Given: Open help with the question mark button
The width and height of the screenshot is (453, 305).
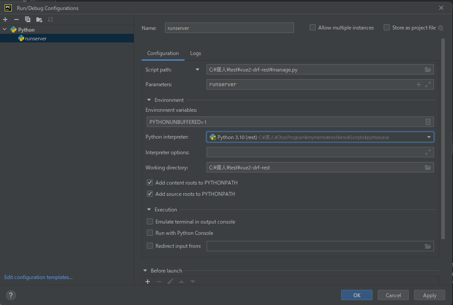Looking at the screenshot, I should tap(11, 295).
